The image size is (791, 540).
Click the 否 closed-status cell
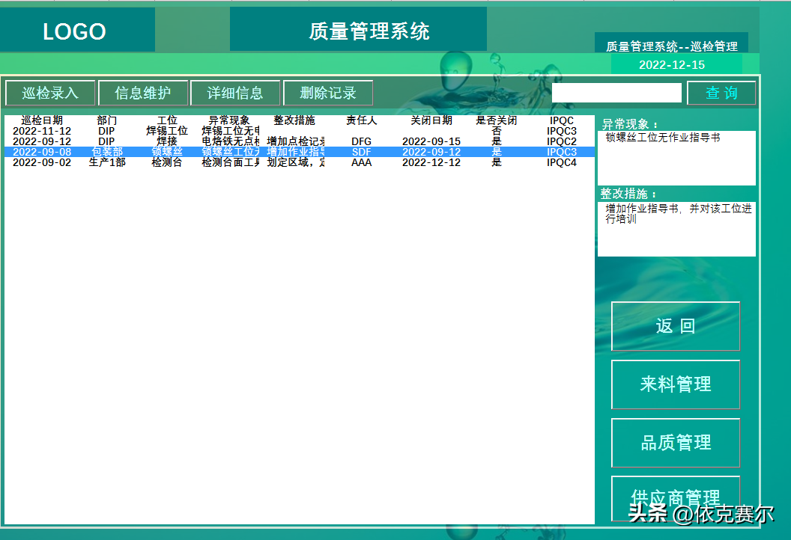pos(497,131)
